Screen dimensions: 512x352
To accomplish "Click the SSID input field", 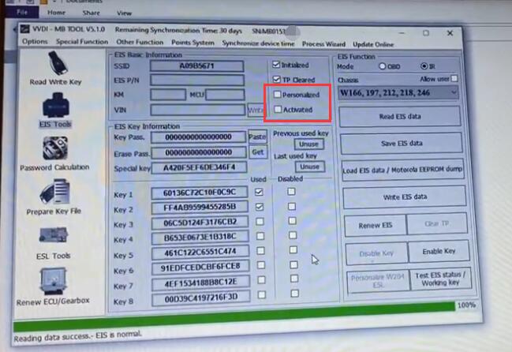I will point(197,66).
